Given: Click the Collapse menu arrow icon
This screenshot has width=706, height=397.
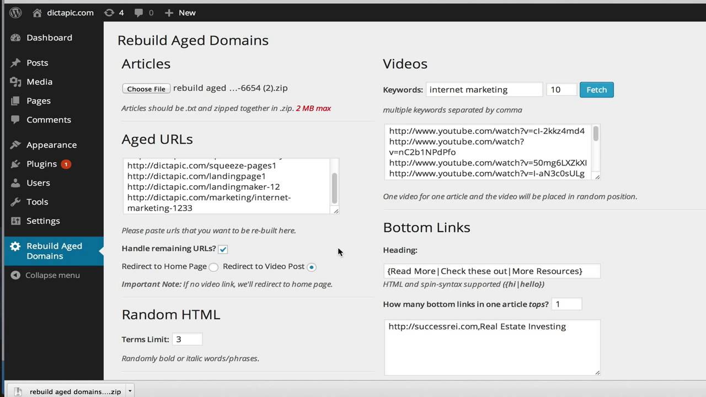Looking at the screenshot, I should pos(15,275).
